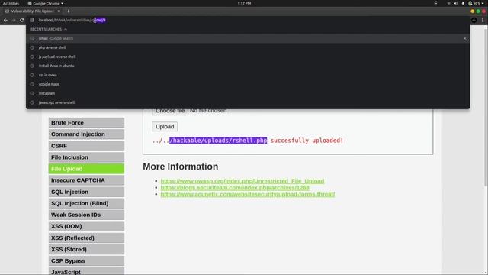Viewport: 488px width, 275px height.
Task: Click the clock icon beside php reverse shell
Action: click(x=32, y=47)
